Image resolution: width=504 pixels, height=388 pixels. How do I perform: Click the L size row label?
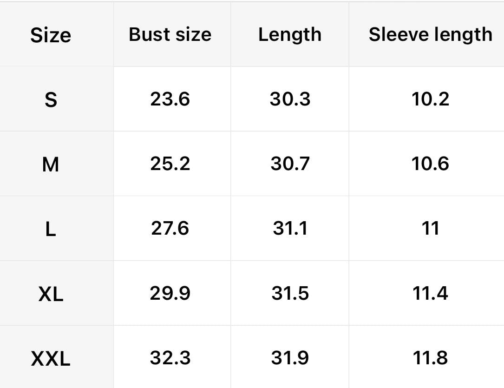point(51,229)
